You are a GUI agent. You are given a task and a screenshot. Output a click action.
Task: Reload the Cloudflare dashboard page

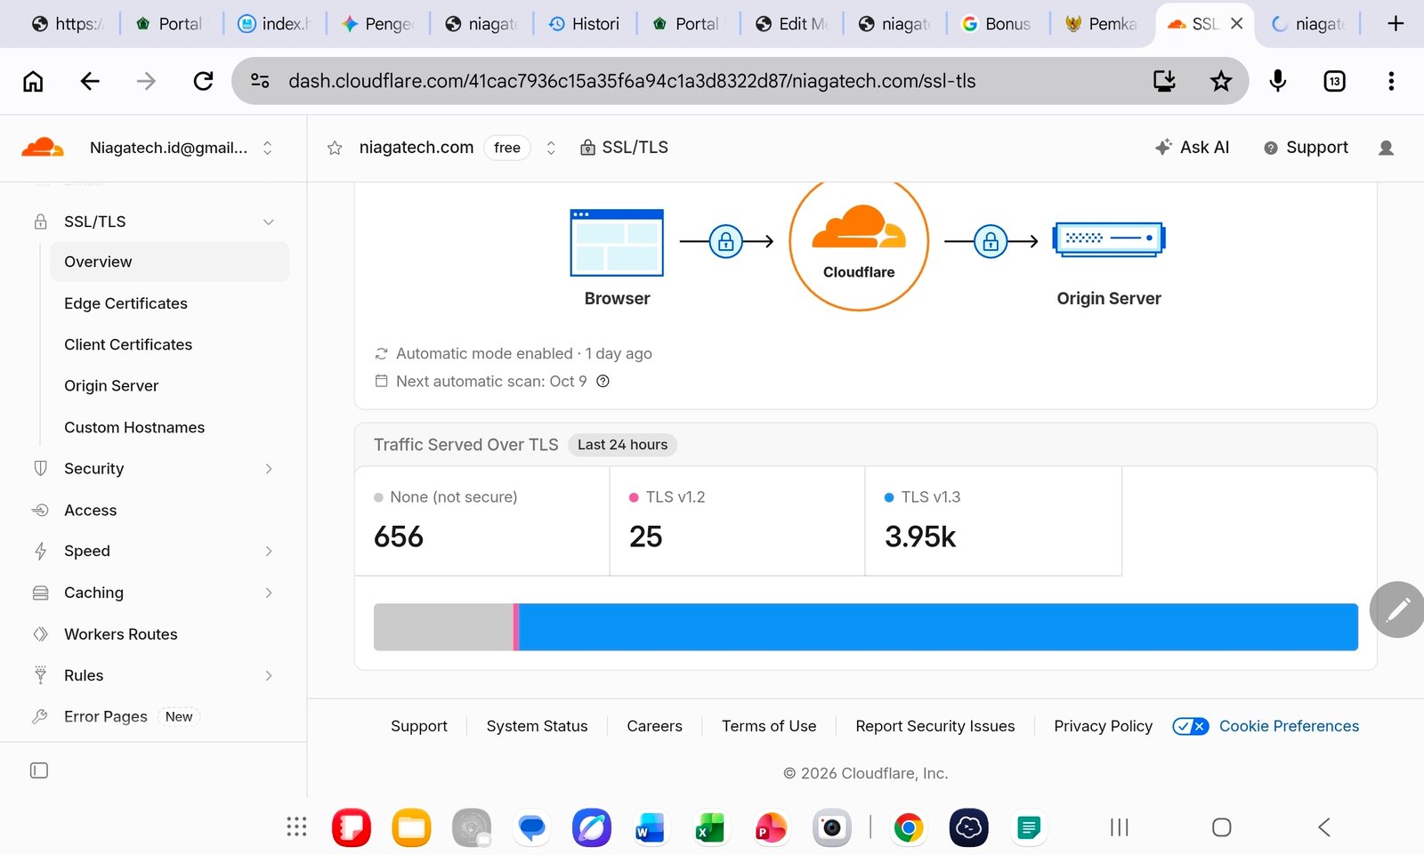coord(204,82)
